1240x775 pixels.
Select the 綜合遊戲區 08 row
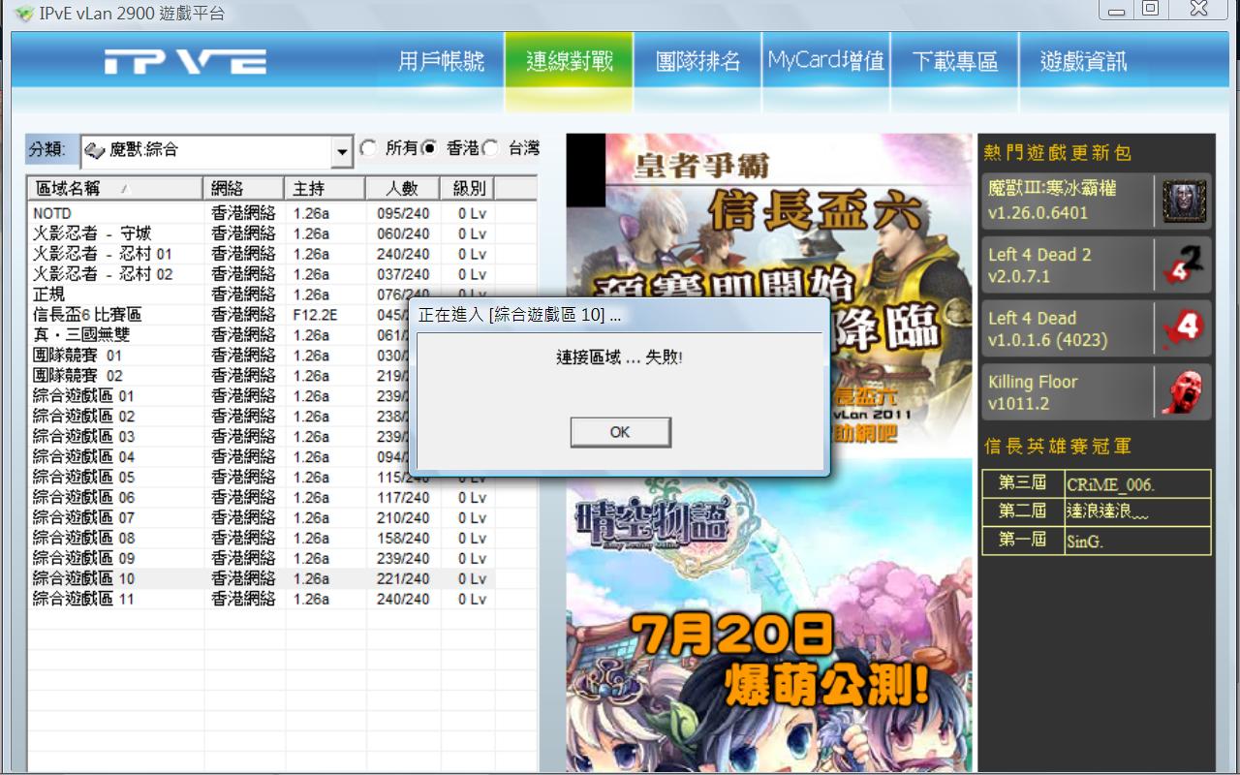(x=262, y=539)
